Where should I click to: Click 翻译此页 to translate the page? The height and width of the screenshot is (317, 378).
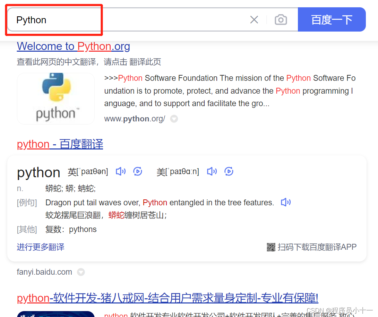coord(145,62)
